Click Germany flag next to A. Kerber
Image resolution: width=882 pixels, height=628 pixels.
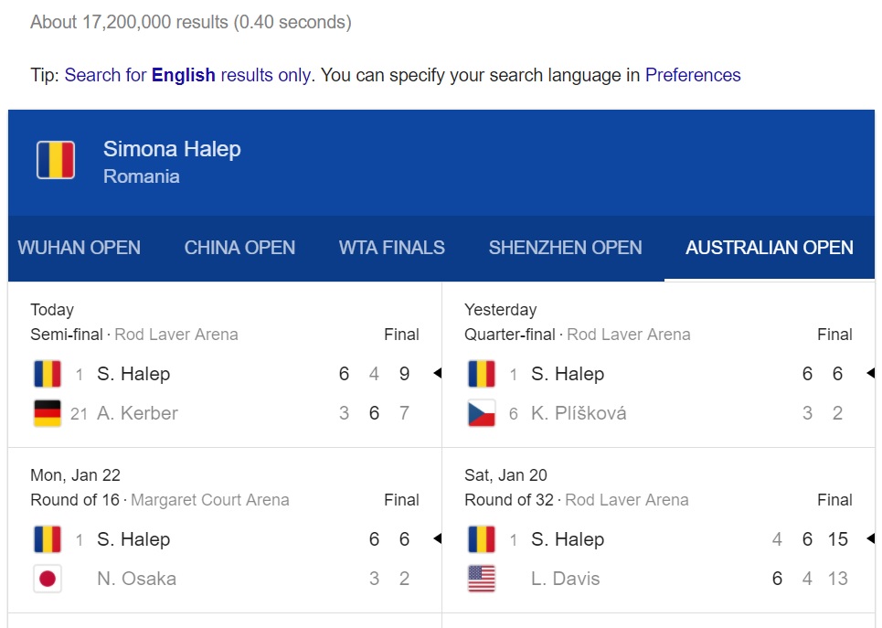(x=48, y=413)
